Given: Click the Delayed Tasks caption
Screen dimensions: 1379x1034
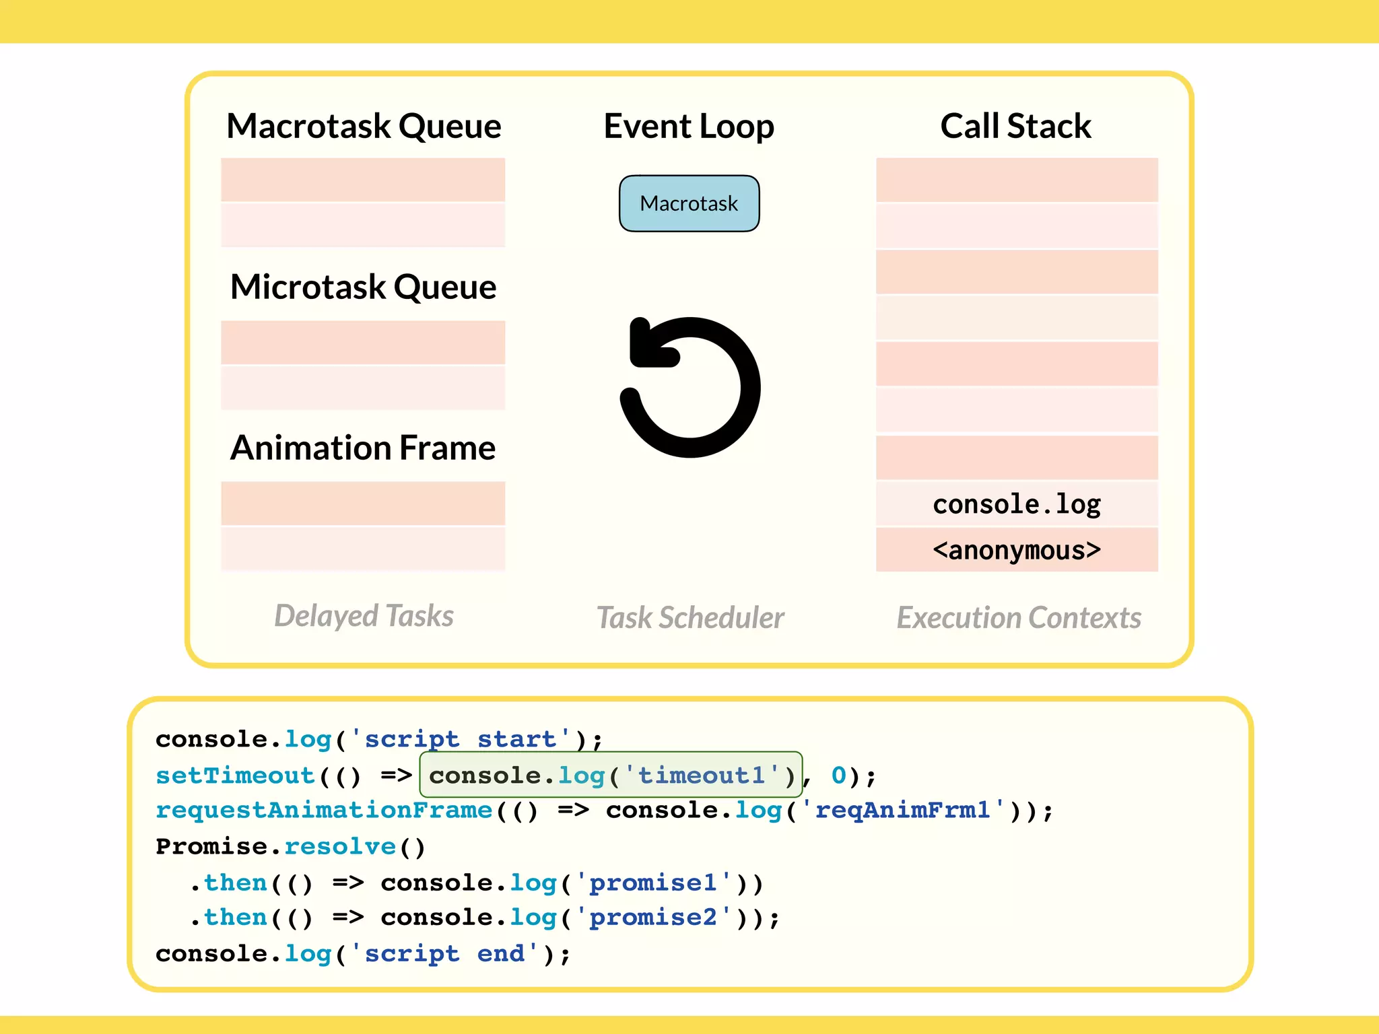Looking at the screenshot, I should tap(364, 616).
